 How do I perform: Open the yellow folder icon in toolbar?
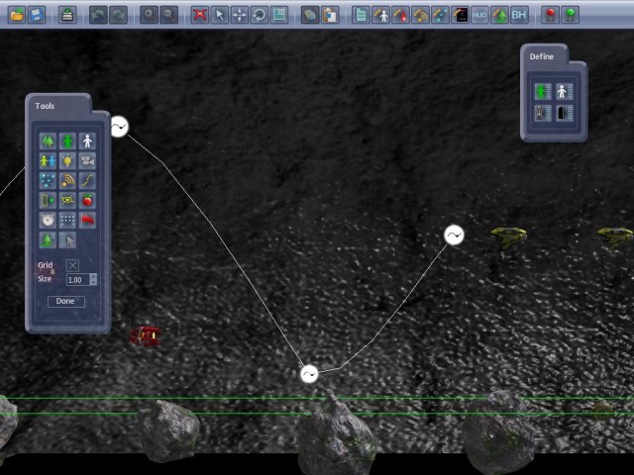click(17, 15)
